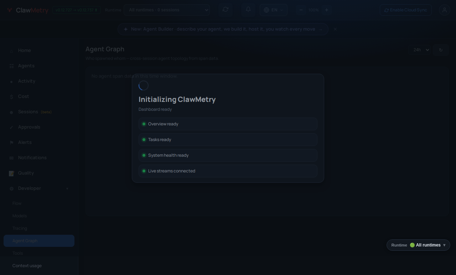Open the Context usage page
This screenshot has height=275, width=456.
click(x=27, y=266)
